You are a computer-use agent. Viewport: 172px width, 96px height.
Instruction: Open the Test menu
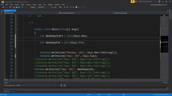[45, 5]
